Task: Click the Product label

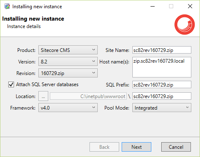Action: (26, 50)
